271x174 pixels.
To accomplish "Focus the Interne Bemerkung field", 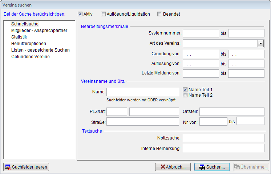I will [223, 148].
